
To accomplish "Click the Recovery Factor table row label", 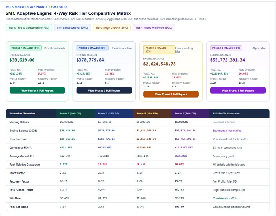I will tap(19, 181).
